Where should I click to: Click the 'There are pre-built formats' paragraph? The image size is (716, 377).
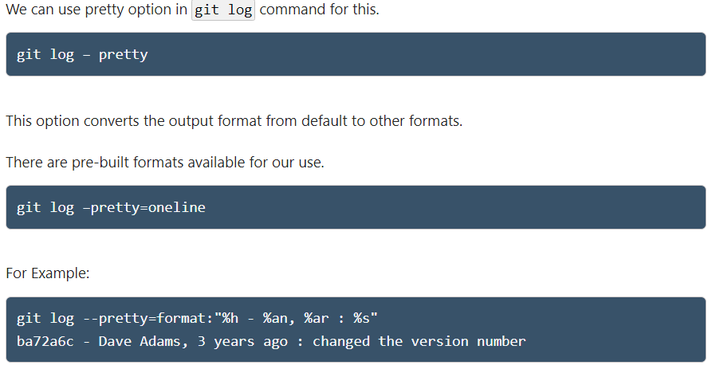pos(164,163)
